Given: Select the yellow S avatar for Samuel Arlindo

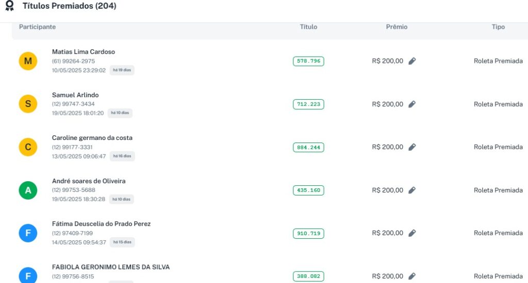Looking at the screenshot, I should point(28,104).
